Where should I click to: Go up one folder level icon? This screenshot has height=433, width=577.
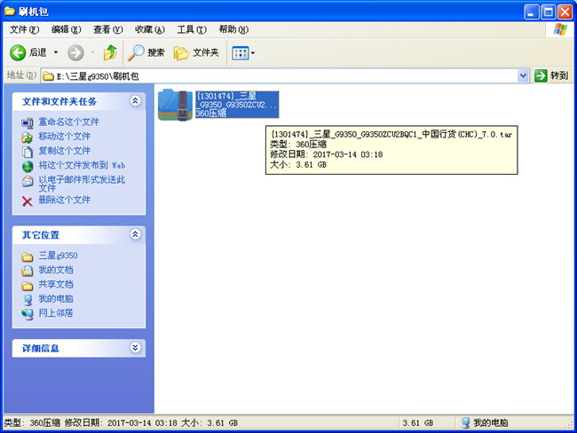click(110, 53)
